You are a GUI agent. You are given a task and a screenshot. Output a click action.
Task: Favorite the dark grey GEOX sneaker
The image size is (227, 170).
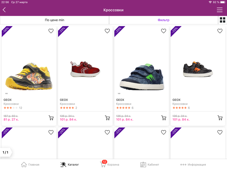(x=220, y=31)
